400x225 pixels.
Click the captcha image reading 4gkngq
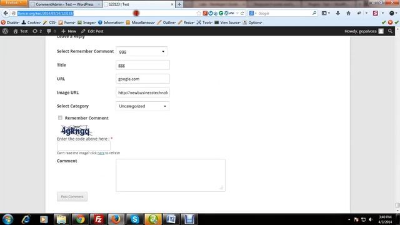76,131
